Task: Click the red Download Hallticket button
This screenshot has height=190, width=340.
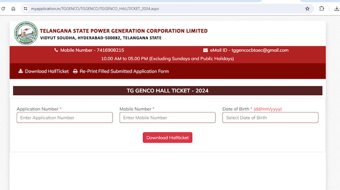Action: tap(167, 138)
